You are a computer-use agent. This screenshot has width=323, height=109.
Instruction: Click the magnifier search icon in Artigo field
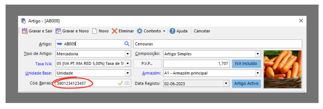(x=127, y=44)
